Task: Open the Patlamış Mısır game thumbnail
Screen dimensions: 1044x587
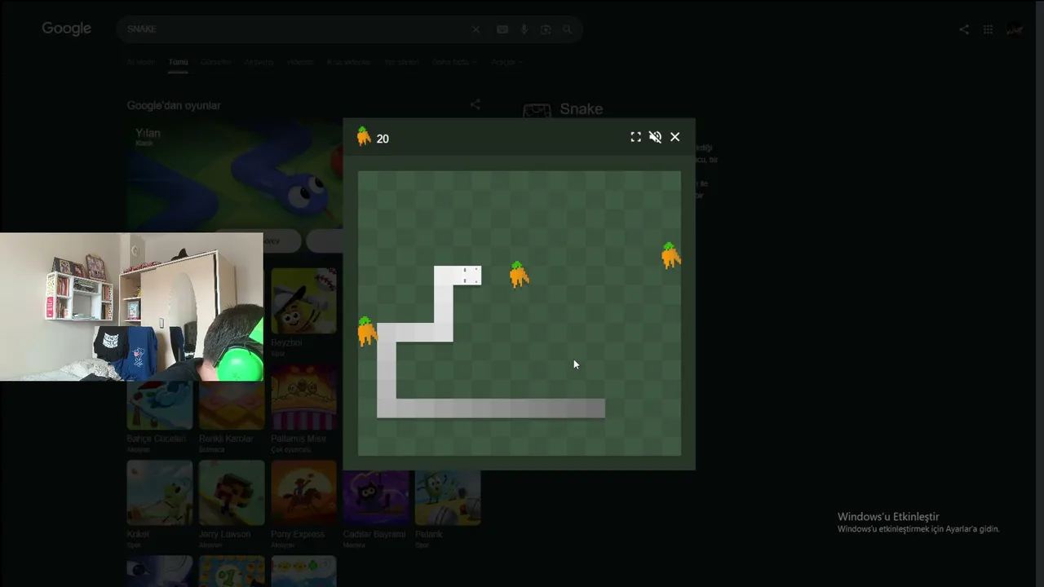Action: [x=303, y=397]
